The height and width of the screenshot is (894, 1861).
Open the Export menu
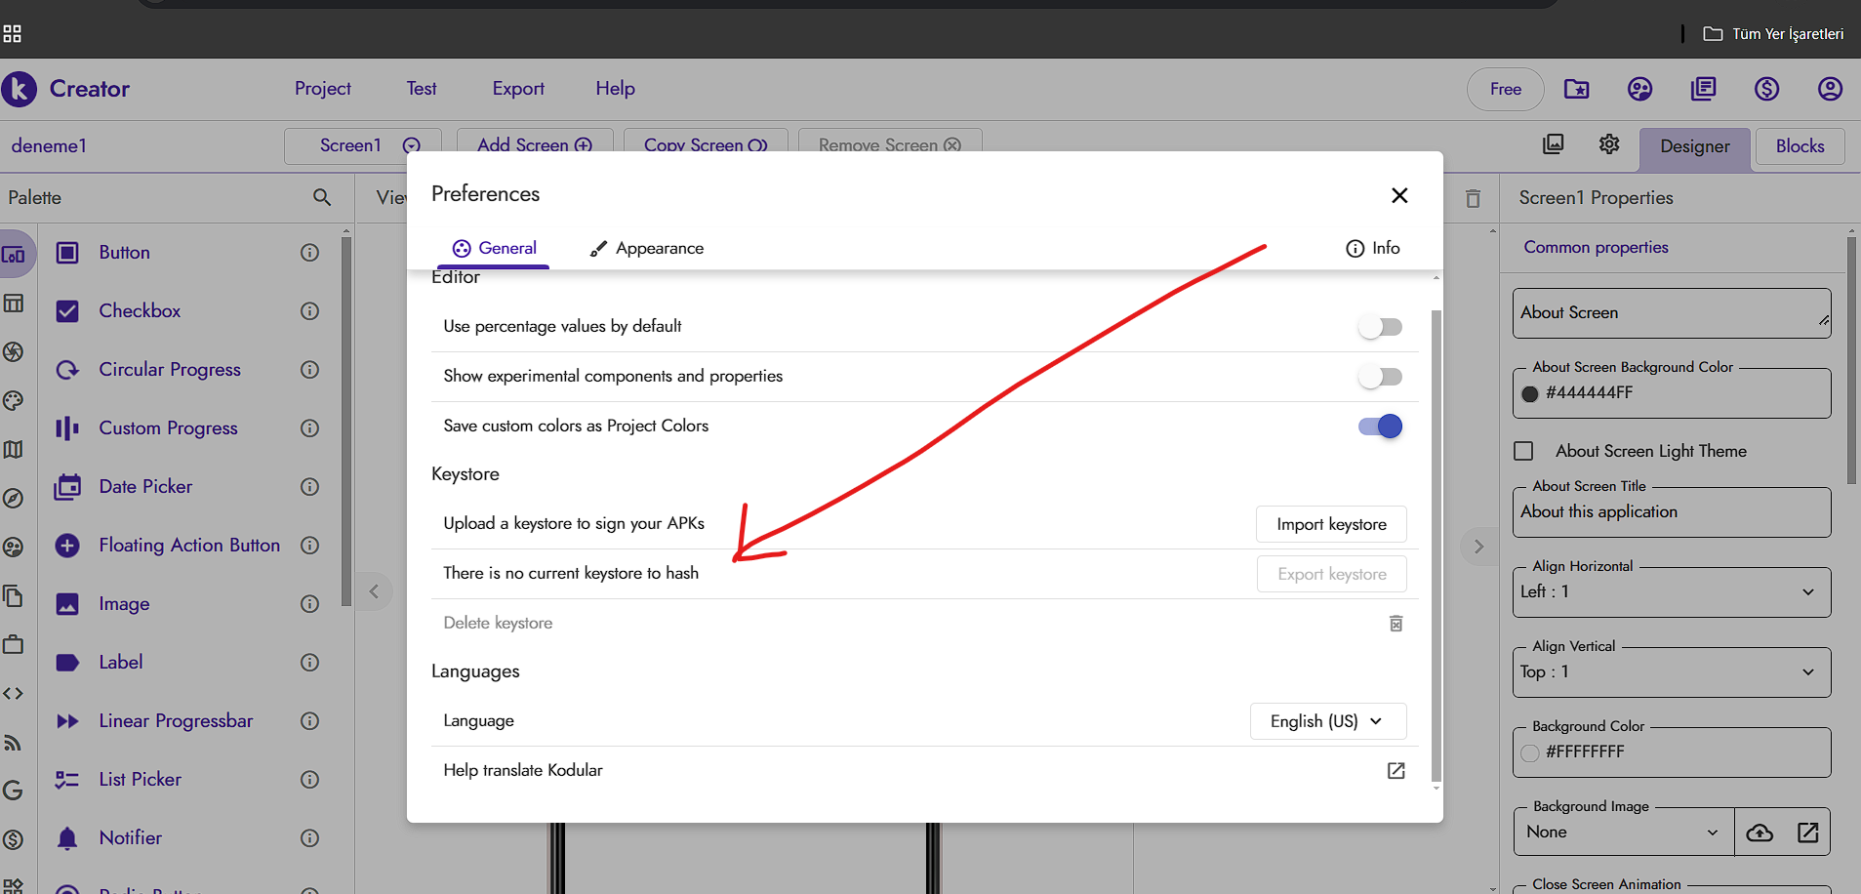(518, 89)
